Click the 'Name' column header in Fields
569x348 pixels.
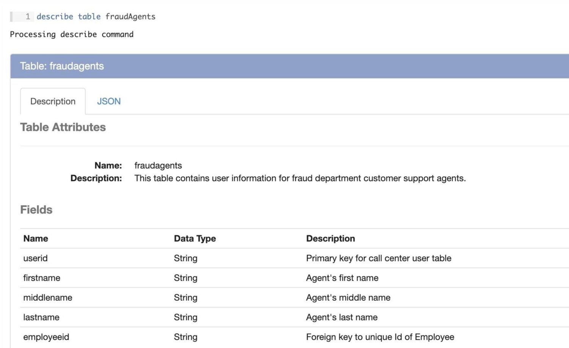click(x=36, y=238)
